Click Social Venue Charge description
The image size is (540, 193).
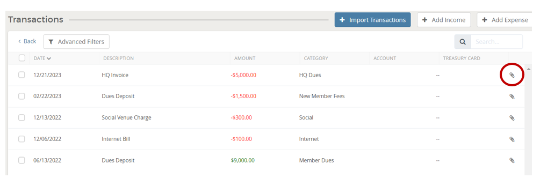click(x=126, y=117)
